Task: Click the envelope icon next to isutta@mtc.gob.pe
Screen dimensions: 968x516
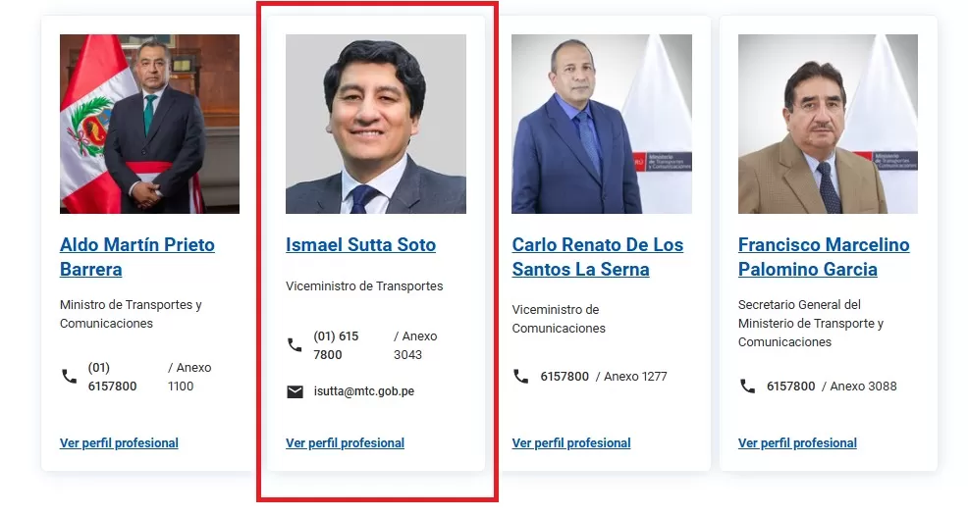Action: [296, 391]
